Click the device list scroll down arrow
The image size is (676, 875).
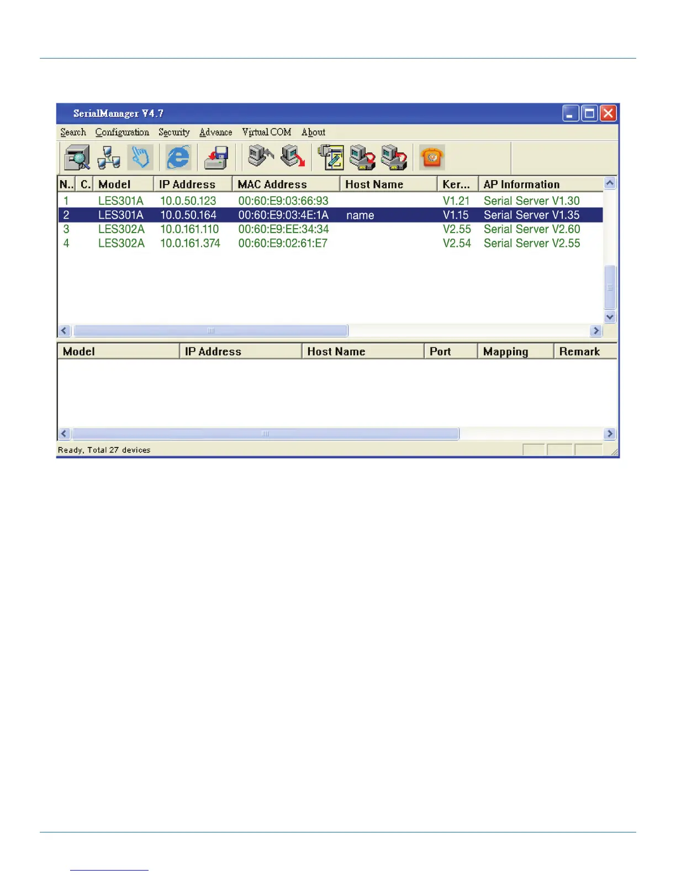click(610, 317)
